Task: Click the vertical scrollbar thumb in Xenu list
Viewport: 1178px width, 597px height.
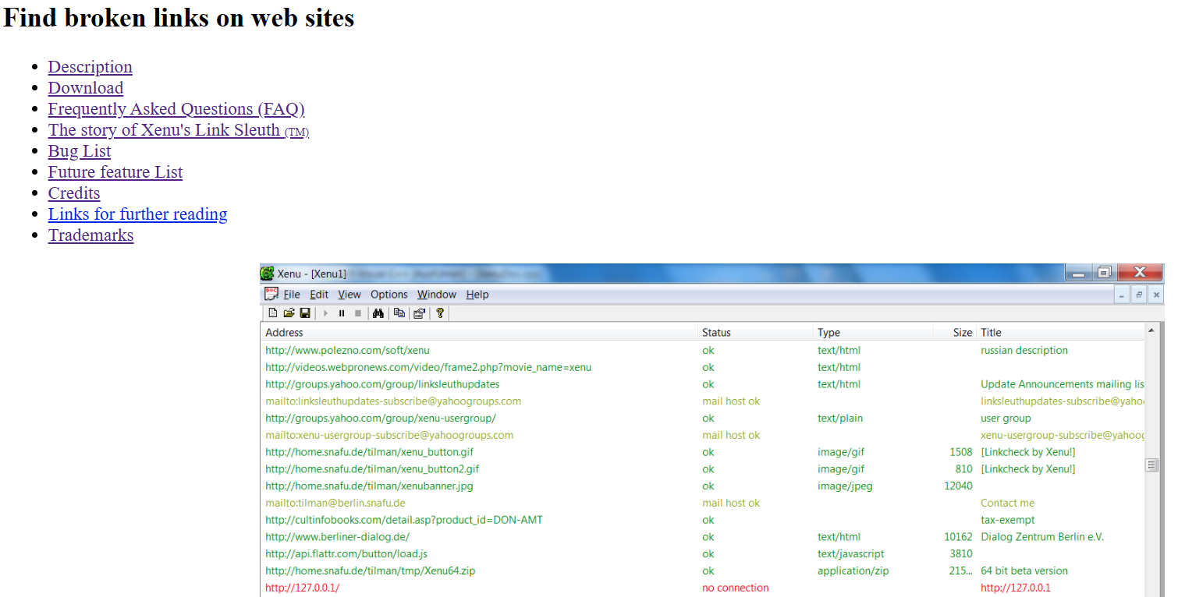Action: click(x=1151, y=465)
